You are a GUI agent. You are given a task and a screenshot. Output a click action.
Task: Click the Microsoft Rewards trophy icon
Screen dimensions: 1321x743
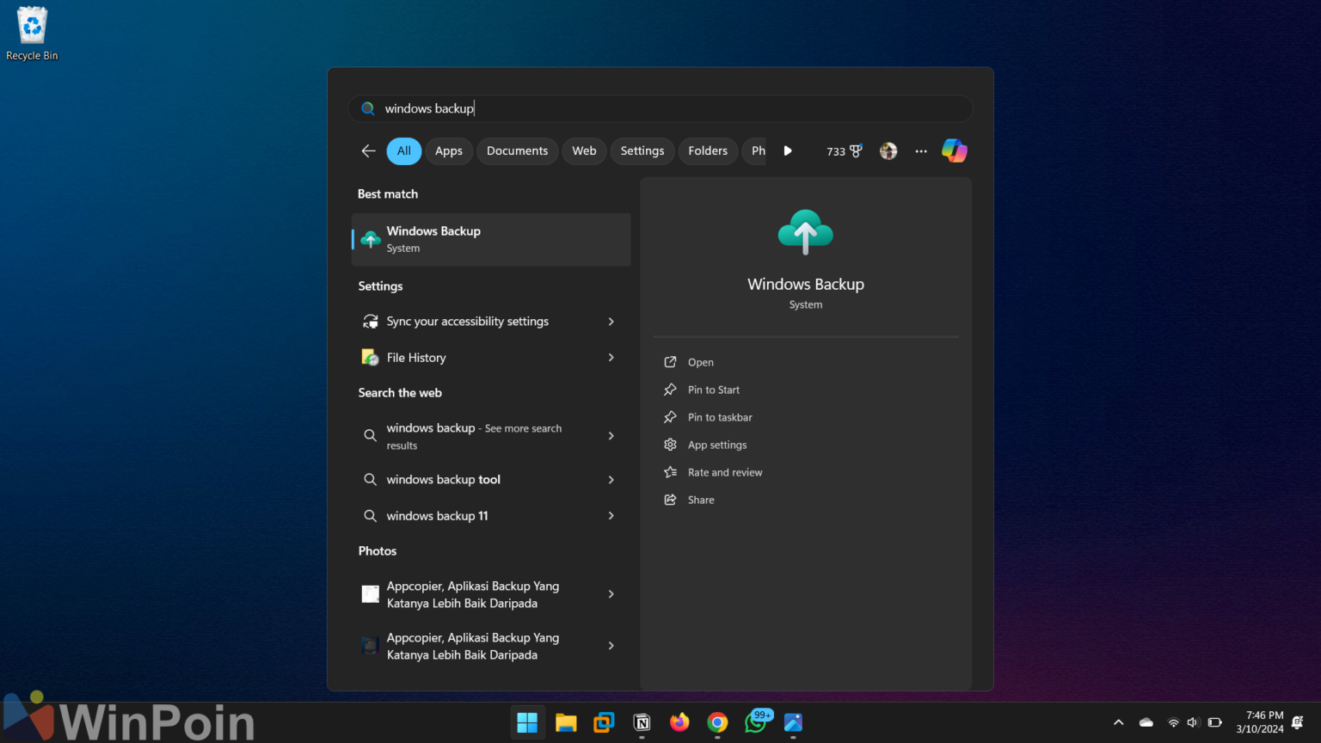click(x=844, y=150)
